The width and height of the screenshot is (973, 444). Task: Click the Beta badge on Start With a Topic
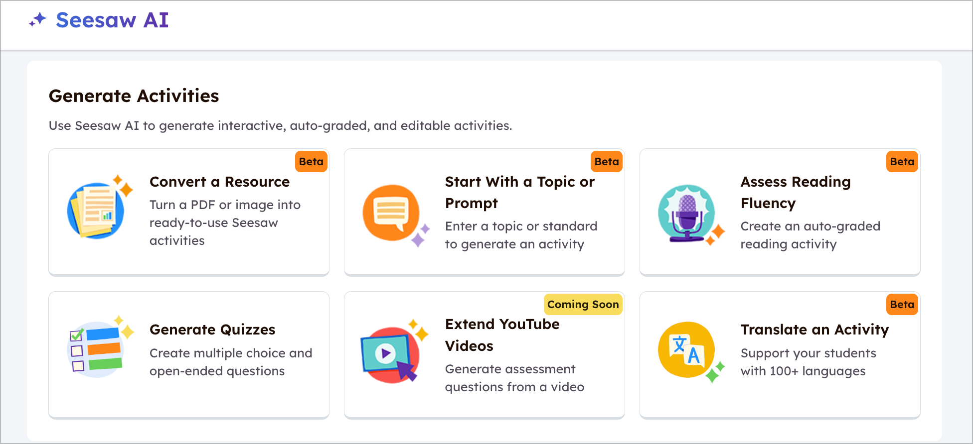607,162
